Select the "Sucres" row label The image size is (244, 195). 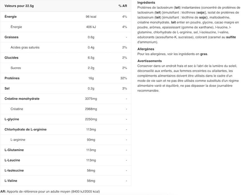(16, 68)
